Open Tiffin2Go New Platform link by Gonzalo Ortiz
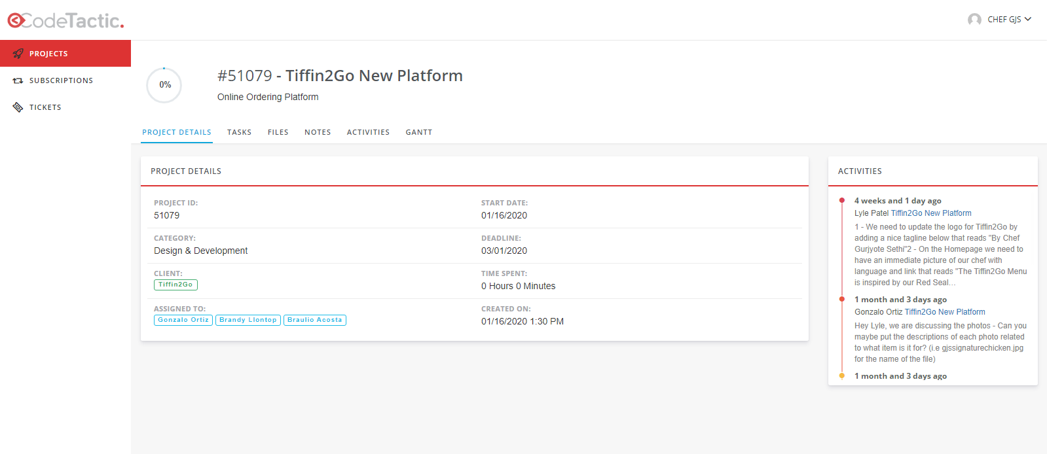Screen dimensions: 1047x454 click(x=945, y=312)
